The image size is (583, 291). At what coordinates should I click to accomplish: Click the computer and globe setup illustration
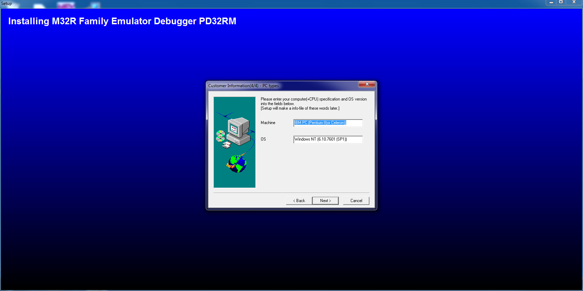(234, 142)
